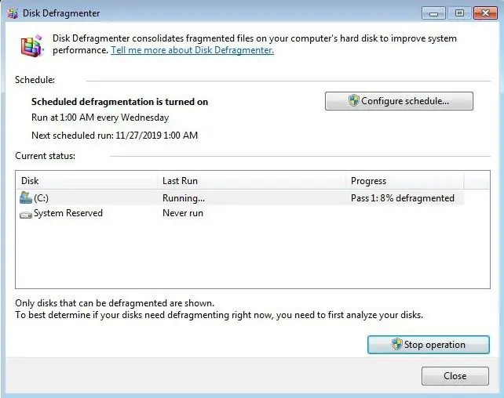
Task: Close window with the red X button
Action: tap(485, 13)
